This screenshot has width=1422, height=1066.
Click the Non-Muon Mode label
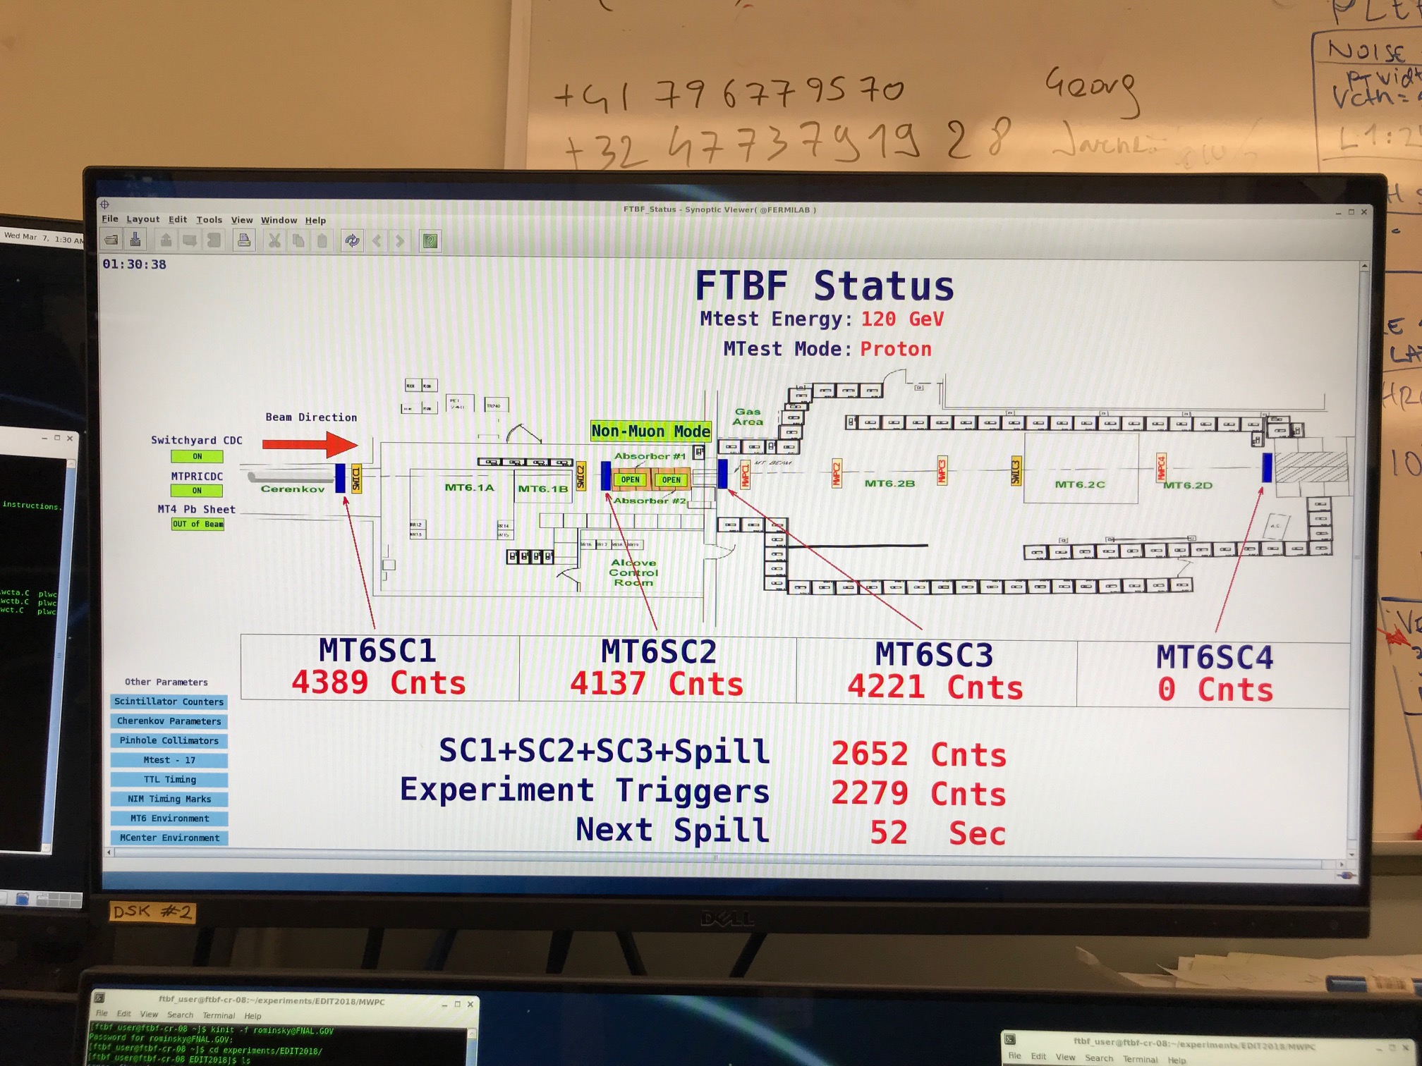(650, 431)
